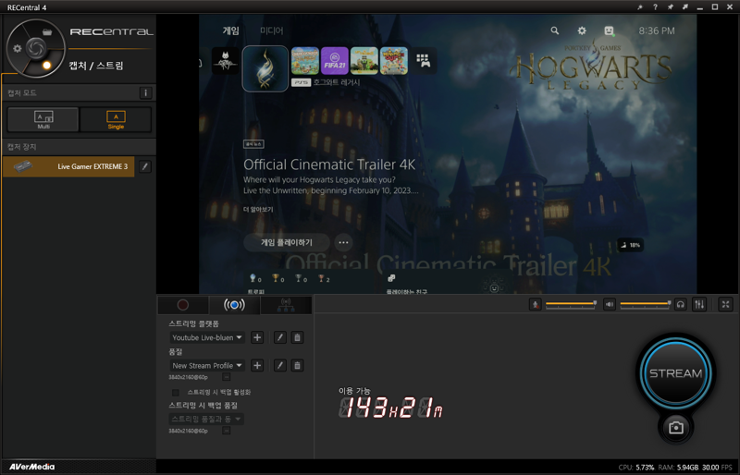Switch to the stream broadcast tab
Image resolution: width=740 pixels, height=475 pixels.
pos(235,305)
